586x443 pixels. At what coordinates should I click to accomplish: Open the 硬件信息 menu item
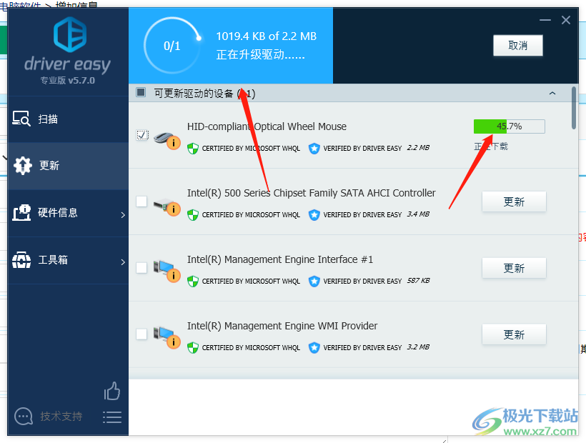click(68, 213)
